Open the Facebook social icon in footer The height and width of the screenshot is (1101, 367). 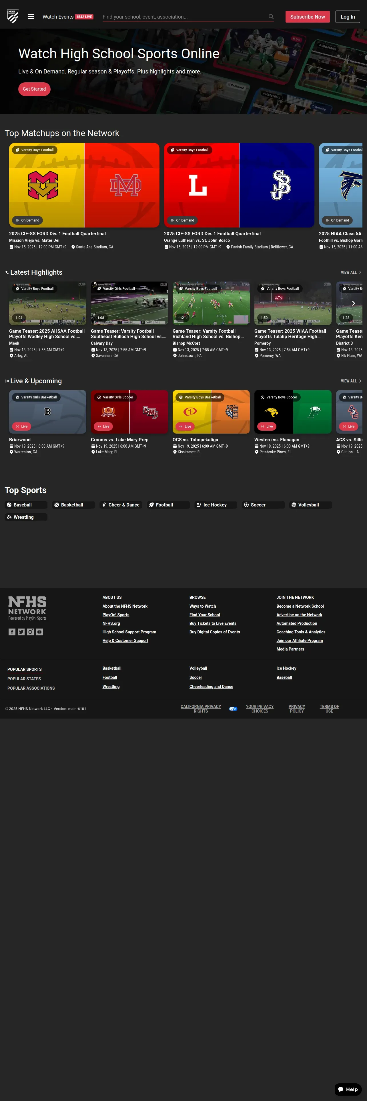coord(12,632)
